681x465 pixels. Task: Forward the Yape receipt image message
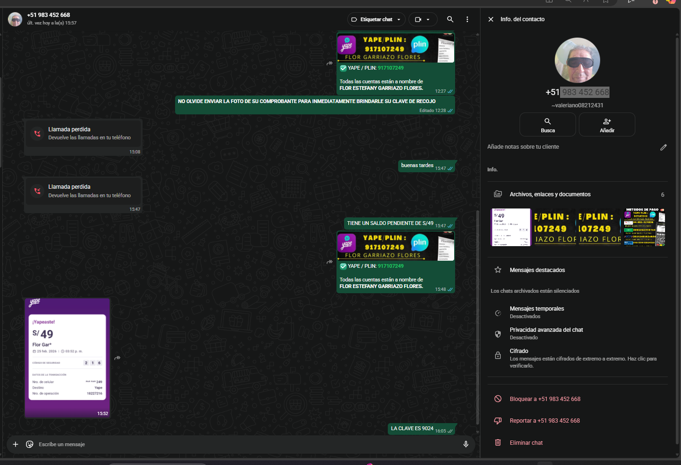point(118,358)
